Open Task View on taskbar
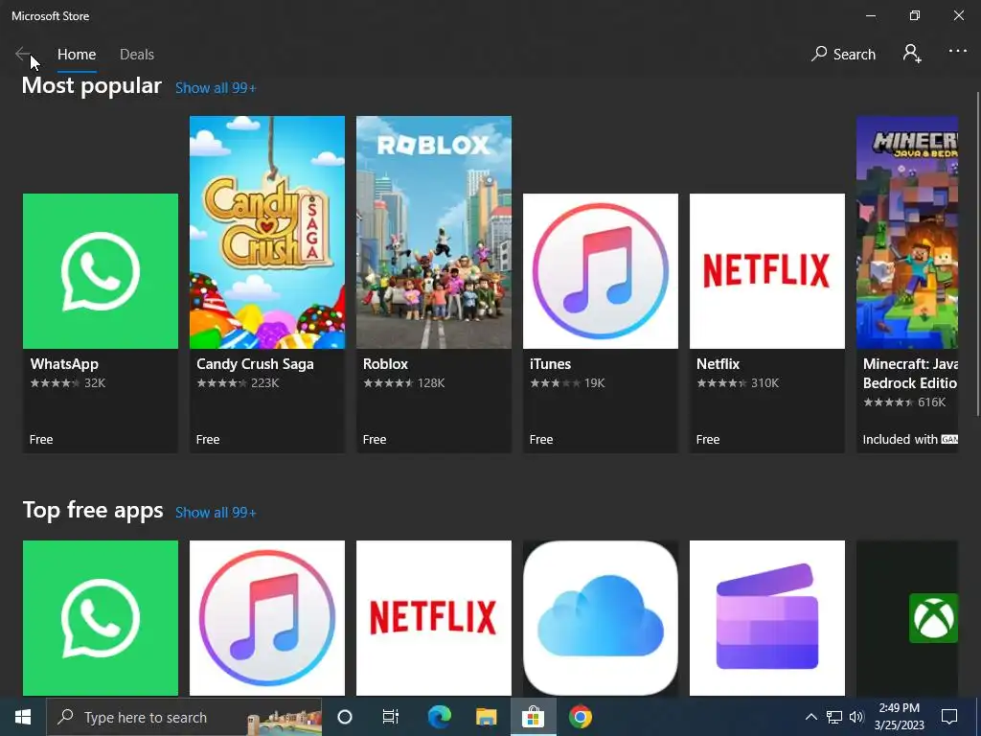 (391, 717)
